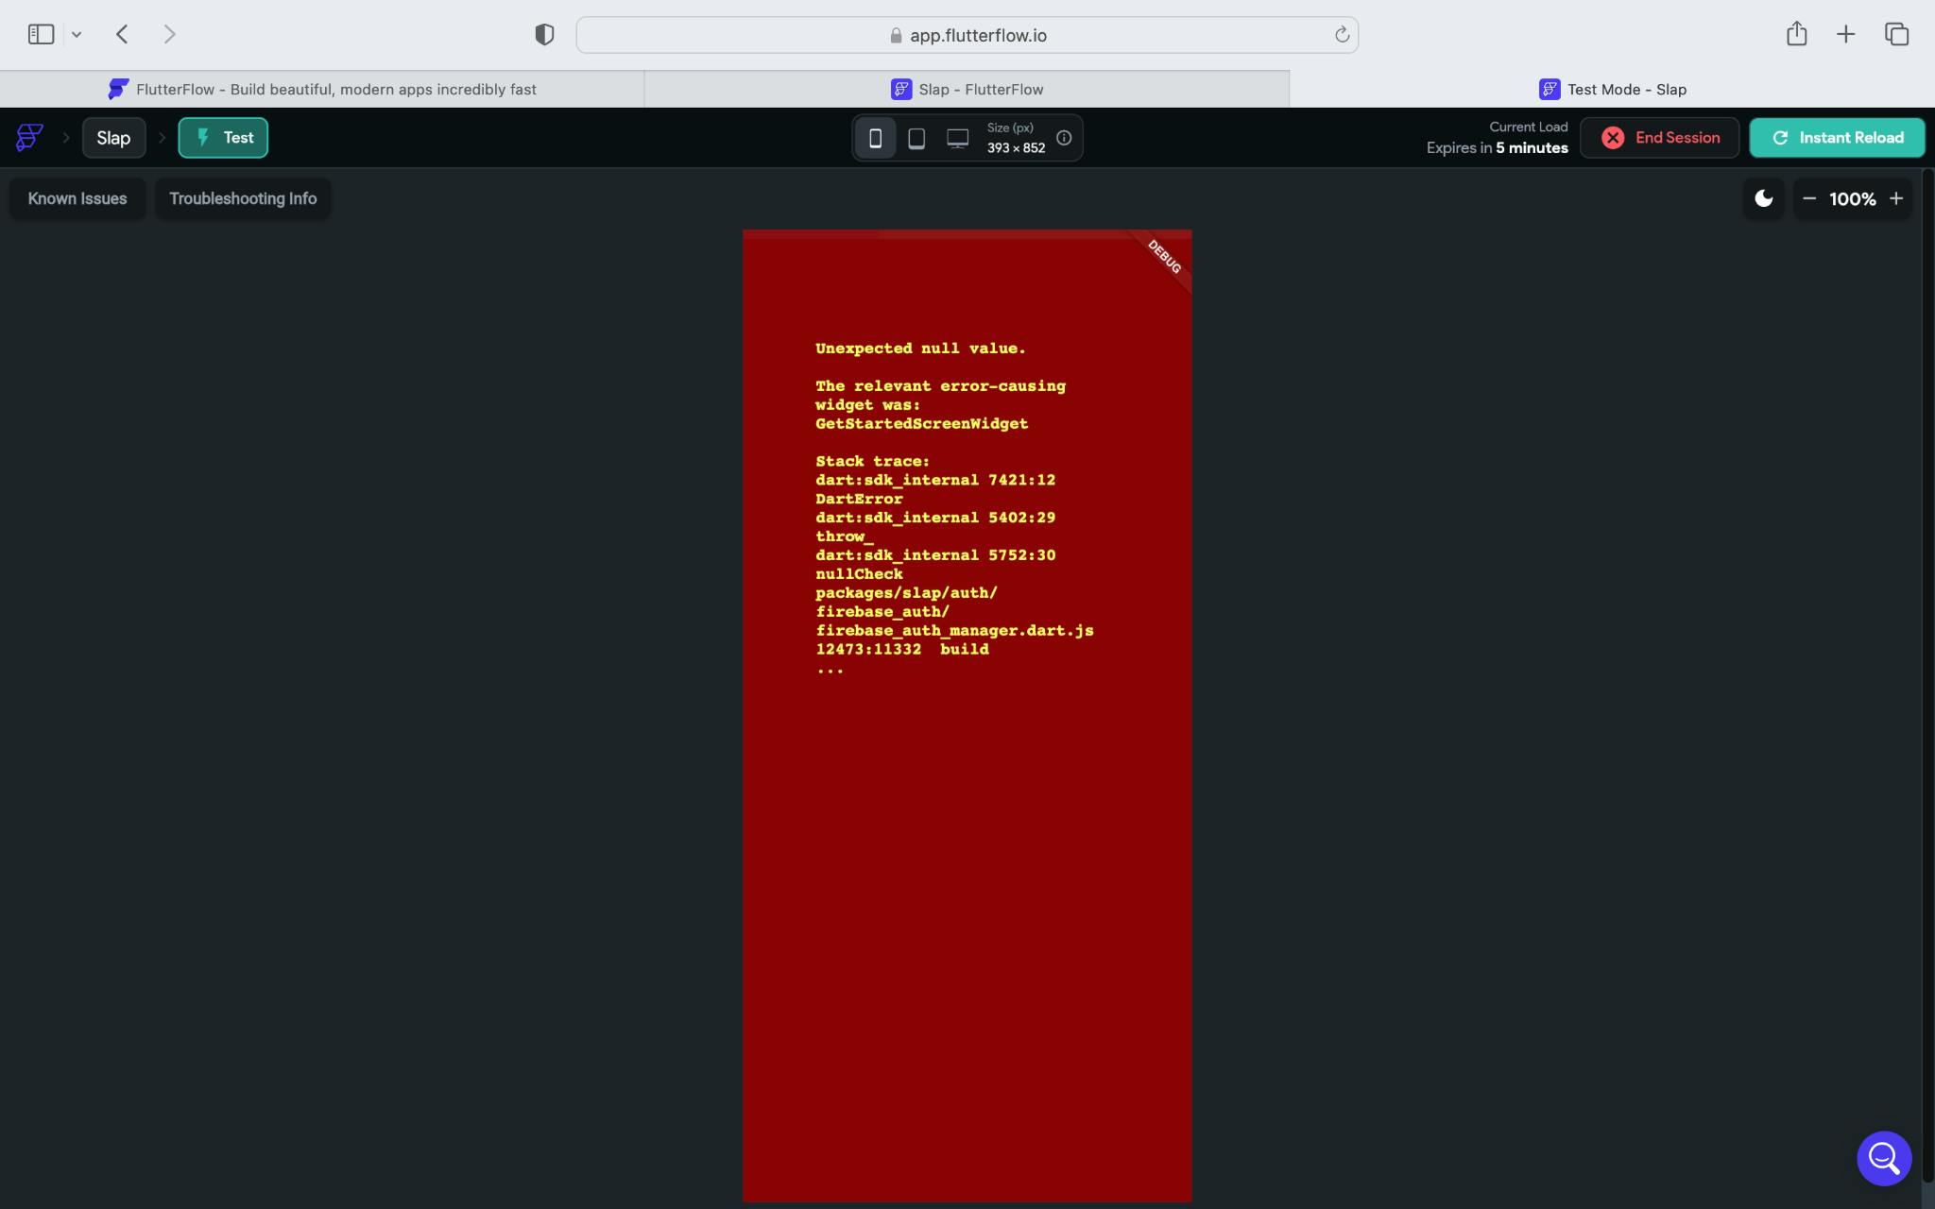Viewport: 1935px width, 1209px height.
Task: Click the size info icon
Action: (x=1064, y=138)
